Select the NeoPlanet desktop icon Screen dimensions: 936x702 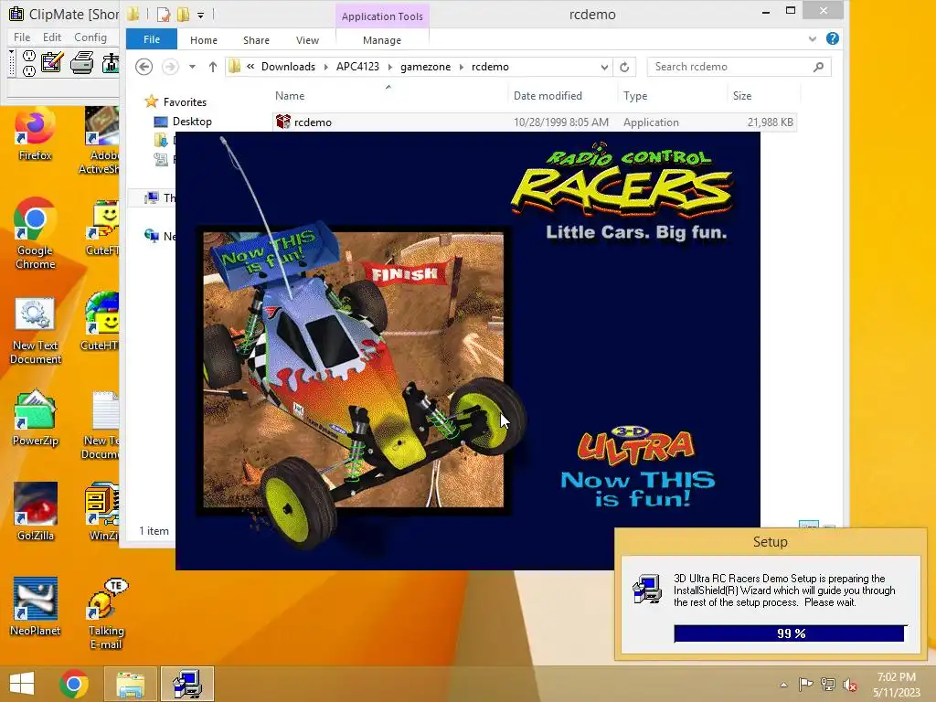pos(35,607)
